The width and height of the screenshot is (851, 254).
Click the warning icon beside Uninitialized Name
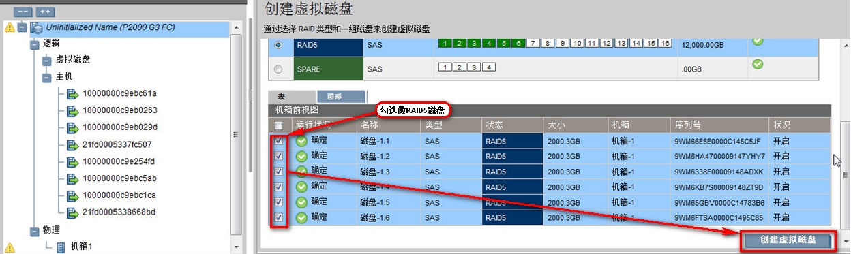point(9,28)
